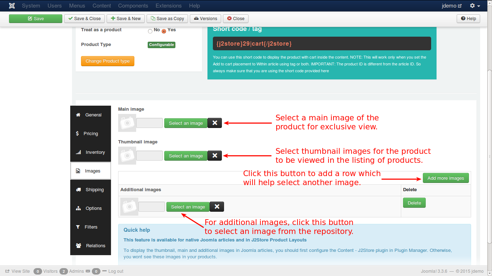Screen dimensions: 492x276
Task: Click the Configurable product type badge
Action: tap(162, 45)
